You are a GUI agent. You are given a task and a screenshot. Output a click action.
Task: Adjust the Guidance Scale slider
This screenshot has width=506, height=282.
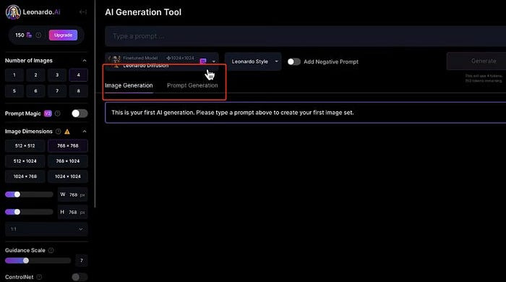[x=38, y=260]
